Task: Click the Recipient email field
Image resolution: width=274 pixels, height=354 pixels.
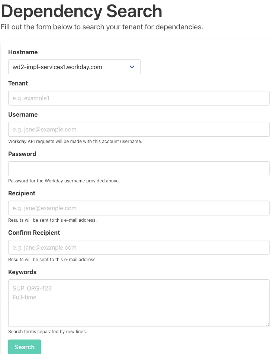Action: pyautogui.click(x=139, y=208)
